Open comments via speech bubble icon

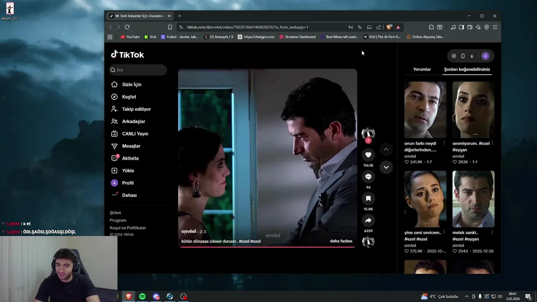(368, 177)
